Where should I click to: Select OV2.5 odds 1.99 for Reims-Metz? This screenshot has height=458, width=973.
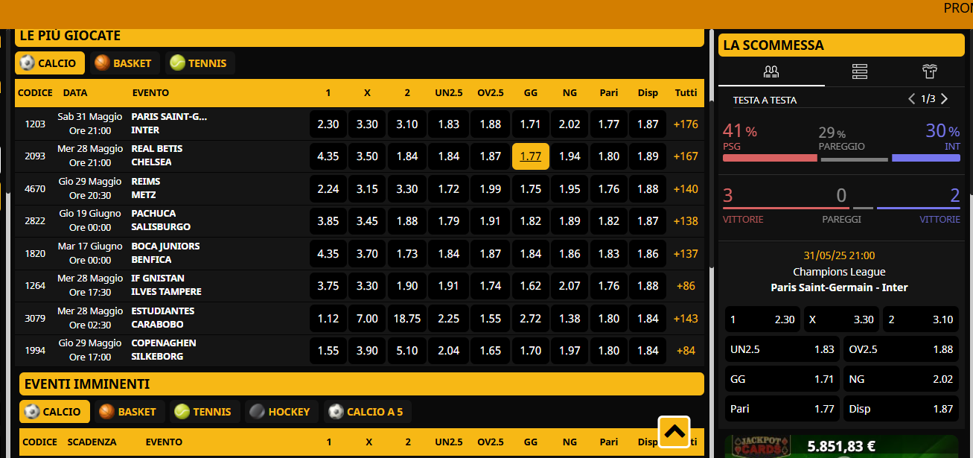point(491,189)
